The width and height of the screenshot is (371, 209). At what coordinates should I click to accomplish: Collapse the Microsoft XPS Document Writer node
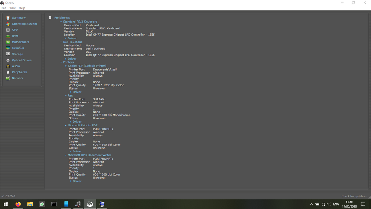coord(66,155)
